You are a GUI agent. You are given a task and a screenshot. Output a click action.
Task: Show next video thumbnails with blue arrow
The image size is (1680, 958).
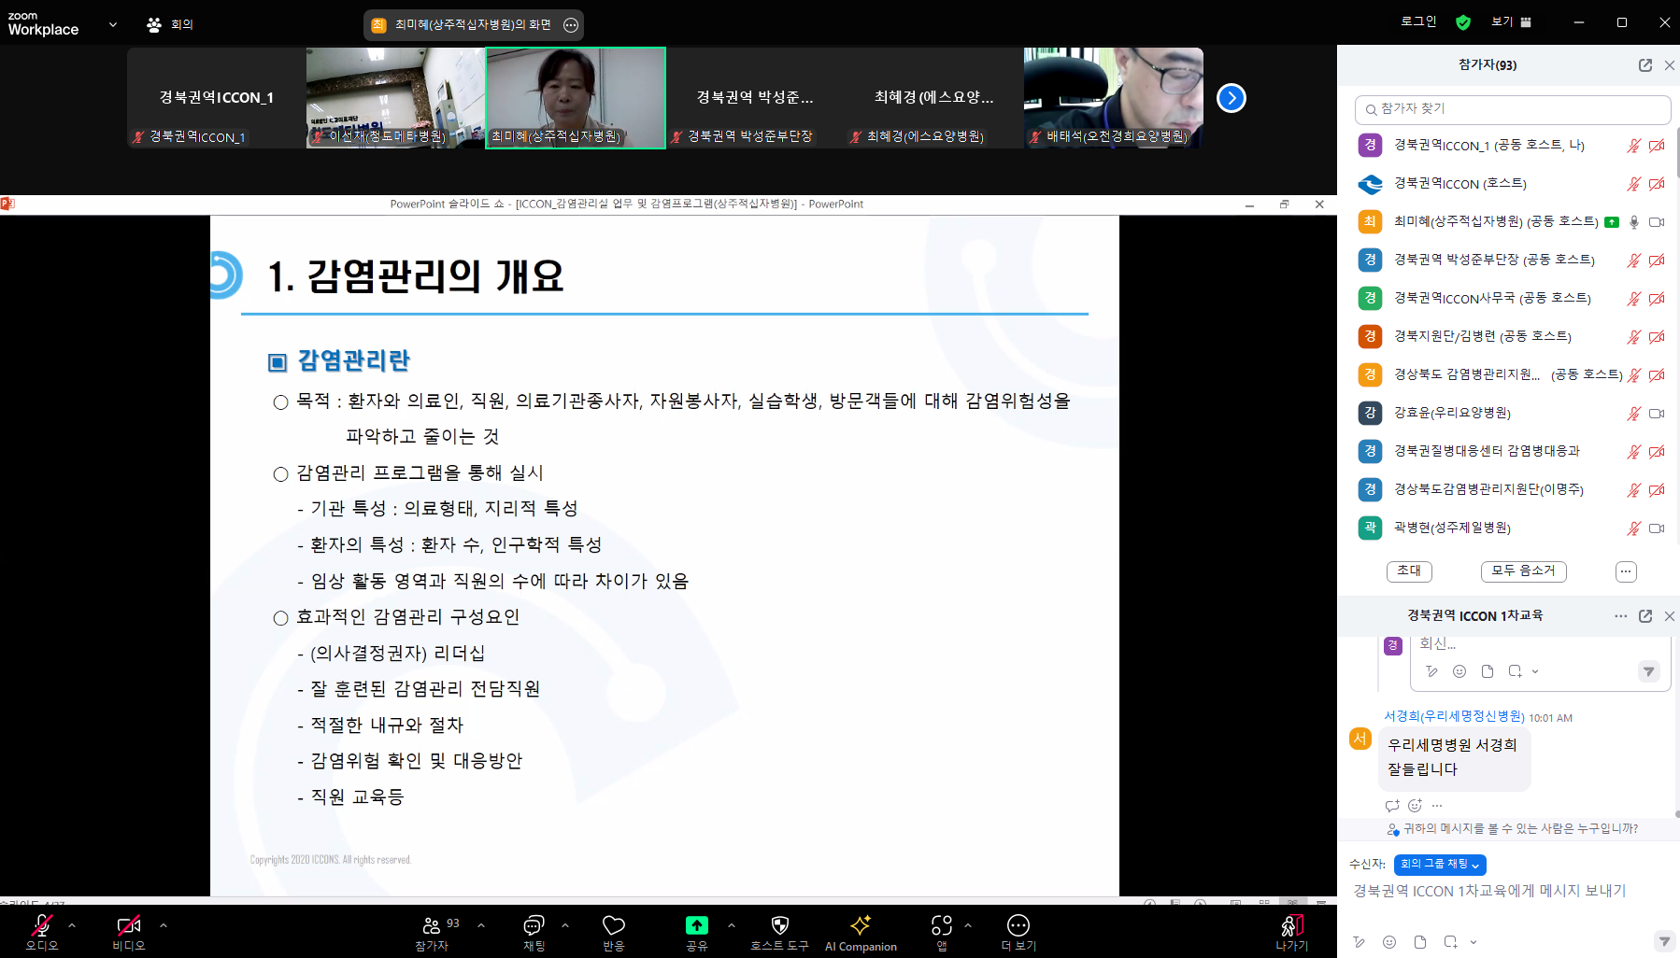(x=1232, y=98)
